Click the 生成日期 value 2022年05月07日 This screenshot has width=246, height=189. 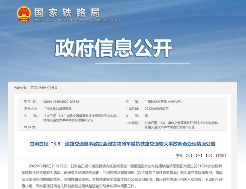[158, 109]
